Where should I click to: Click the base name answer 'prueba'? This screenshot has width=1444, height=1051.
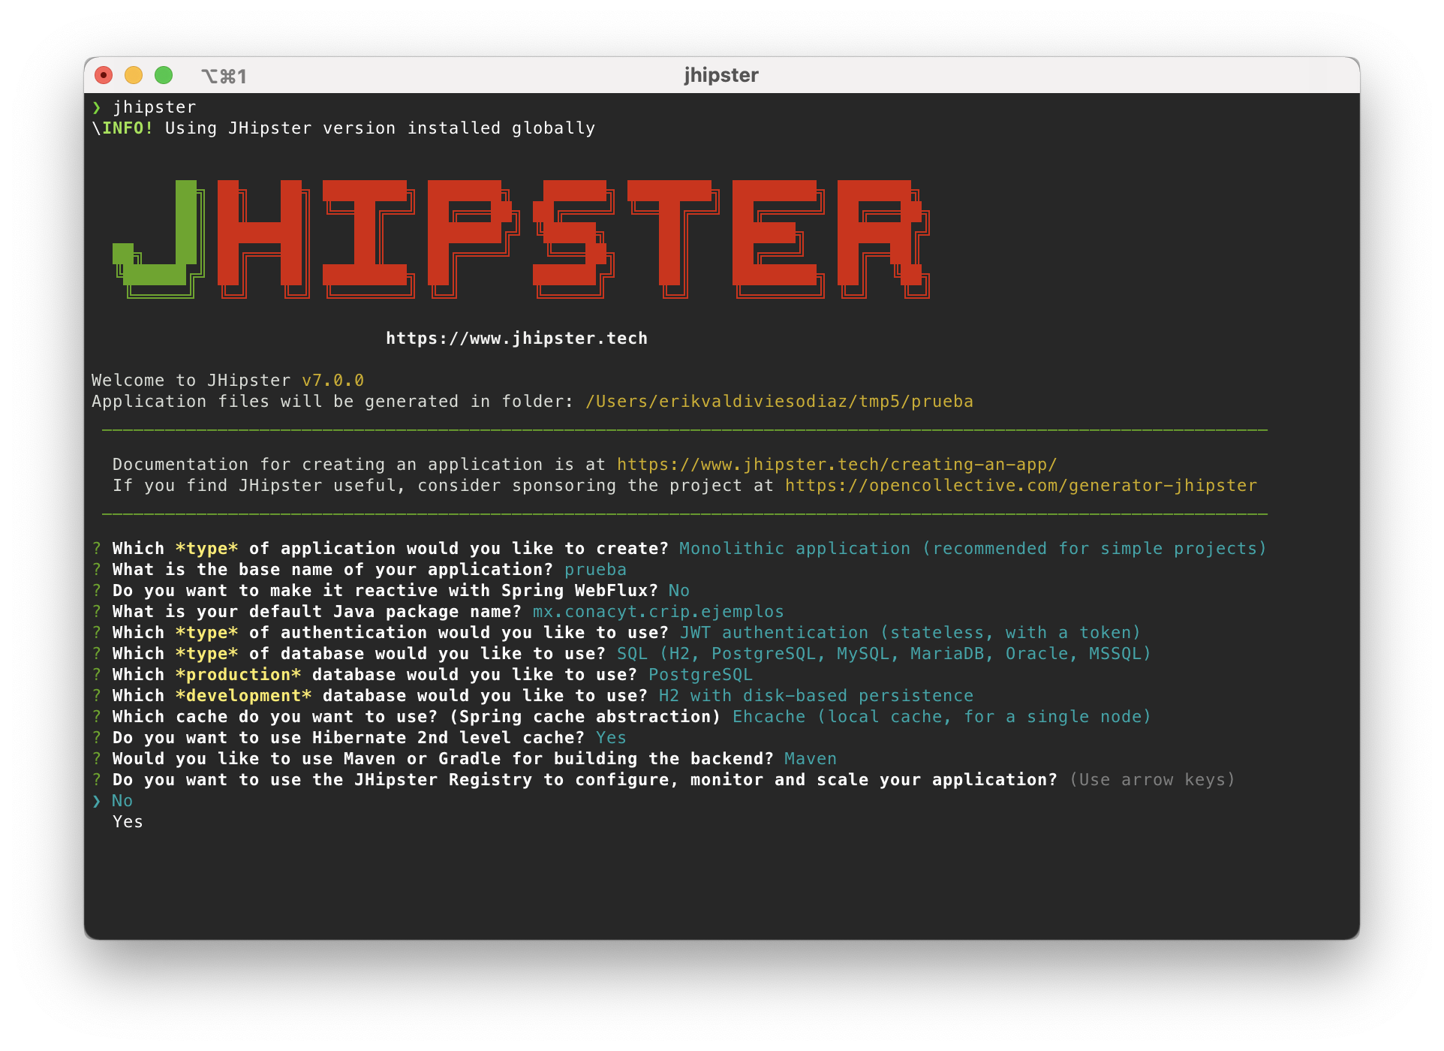[595, 570]
